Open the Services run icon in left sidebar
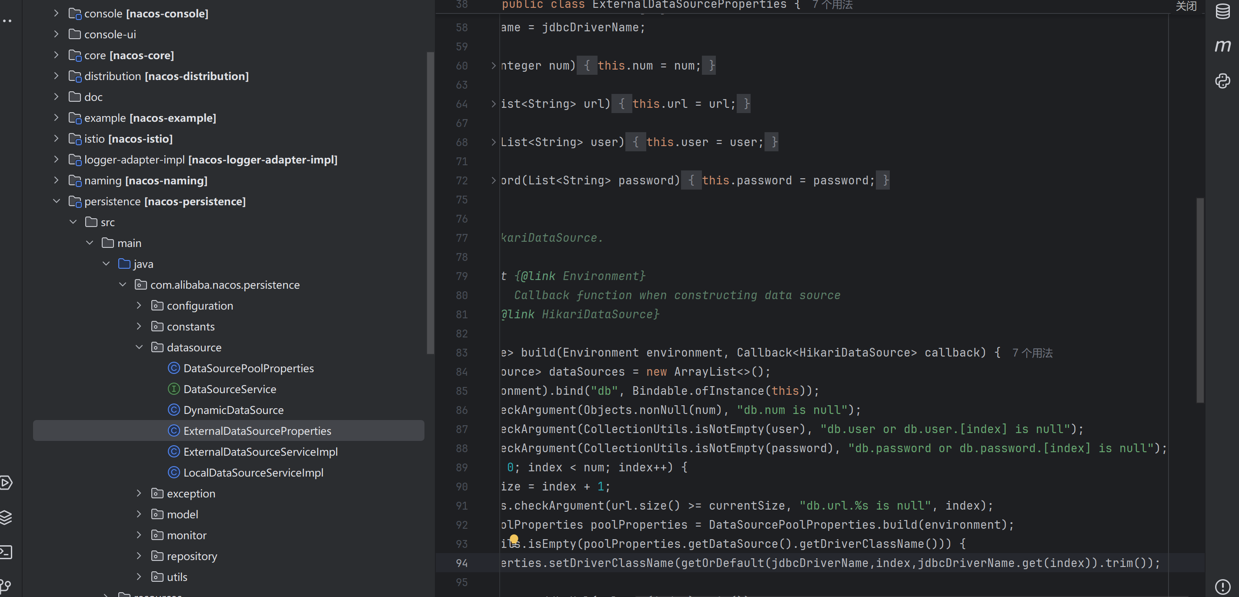The width and height of the screenshot is (1239, 597). tap(6, 483)
